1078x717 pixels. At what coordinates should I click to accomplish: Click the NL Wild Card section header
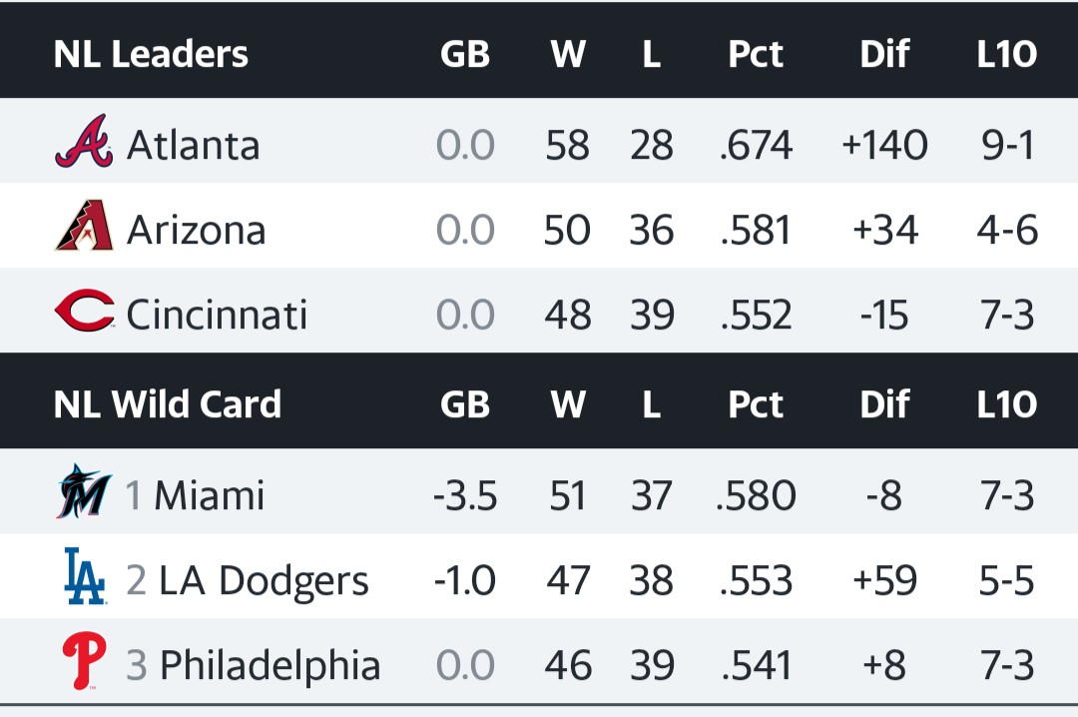167,404
